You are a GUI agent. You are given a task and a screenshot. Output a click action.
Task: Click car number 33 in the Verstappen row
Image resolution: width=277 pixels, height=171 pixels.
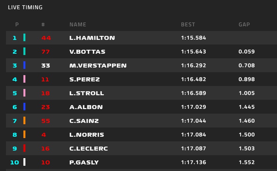pos(46,66)
